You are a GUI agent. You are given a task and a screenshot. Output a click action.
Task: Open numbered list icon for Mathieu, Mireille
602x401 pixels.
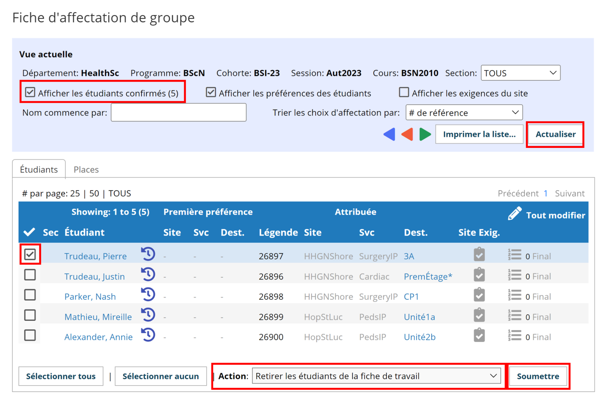(515, 315)
